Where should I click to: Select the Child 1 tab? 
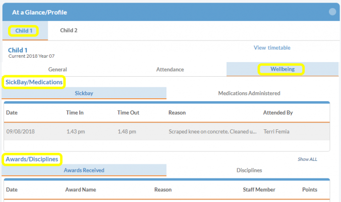24,31
